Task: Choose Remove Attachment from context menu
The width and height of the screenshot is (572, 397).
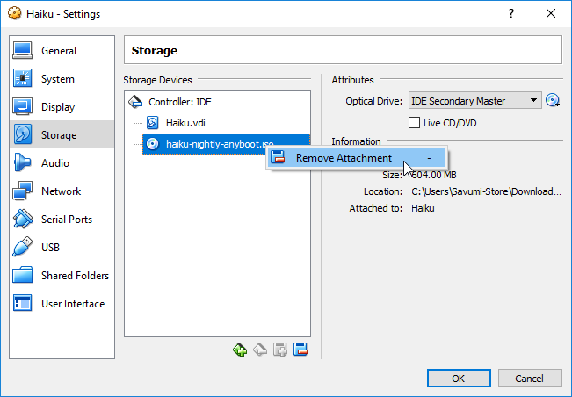Action: pyautogui.click(x=344, y=158)
